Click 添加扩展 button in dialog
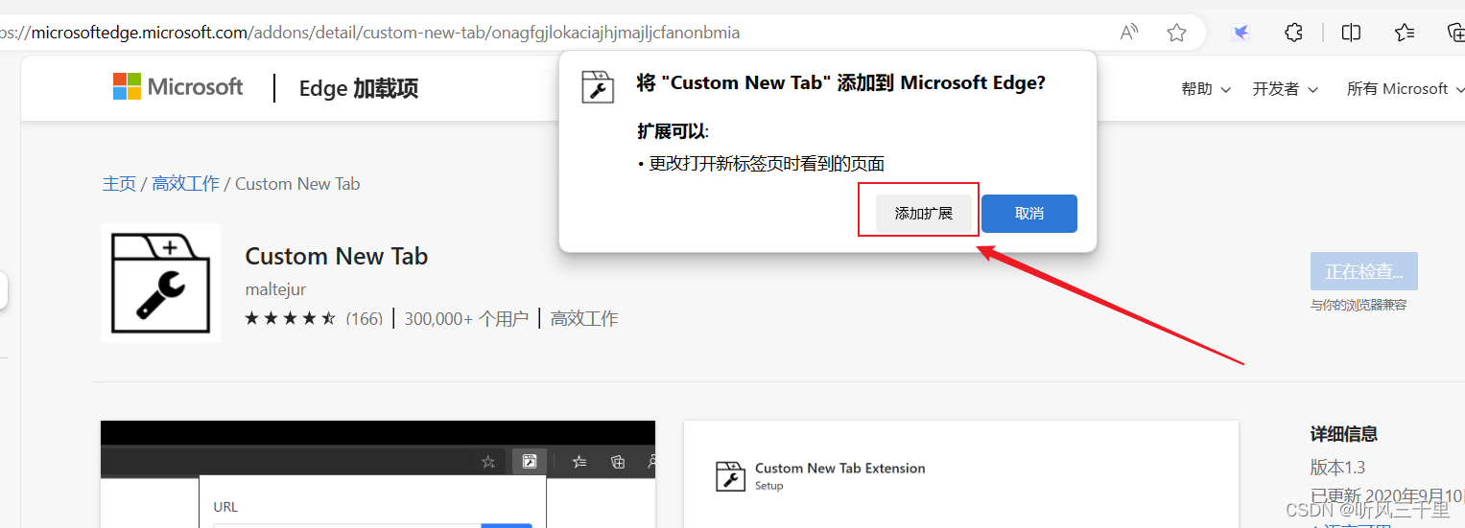Image resolution: width=1465 pixels, height=528 pixels. click(923, 214)
